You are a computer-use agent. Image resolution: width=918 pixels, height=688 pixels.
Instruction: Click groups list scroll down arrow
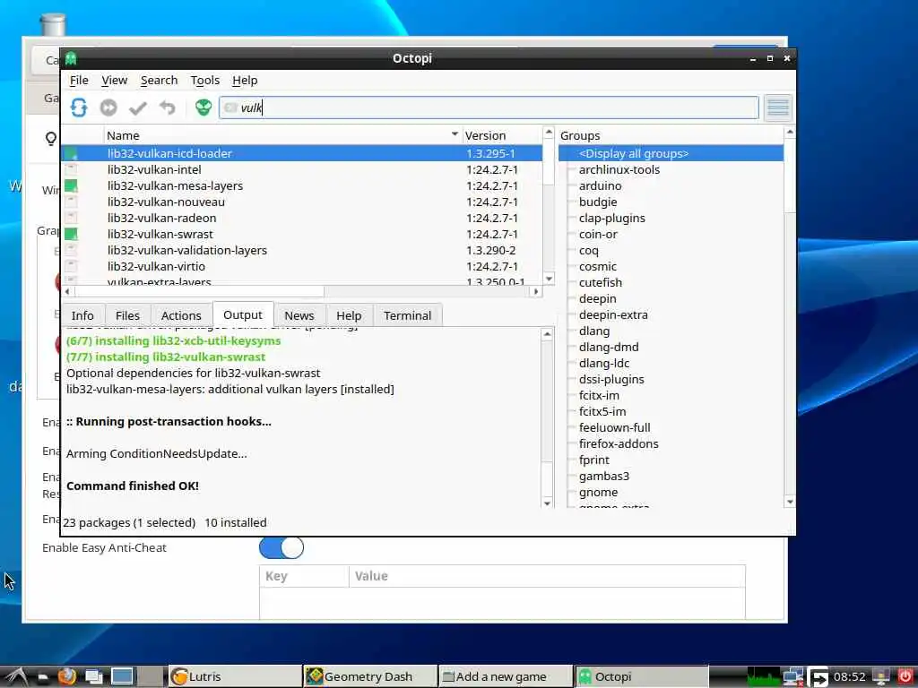(790, 502)
